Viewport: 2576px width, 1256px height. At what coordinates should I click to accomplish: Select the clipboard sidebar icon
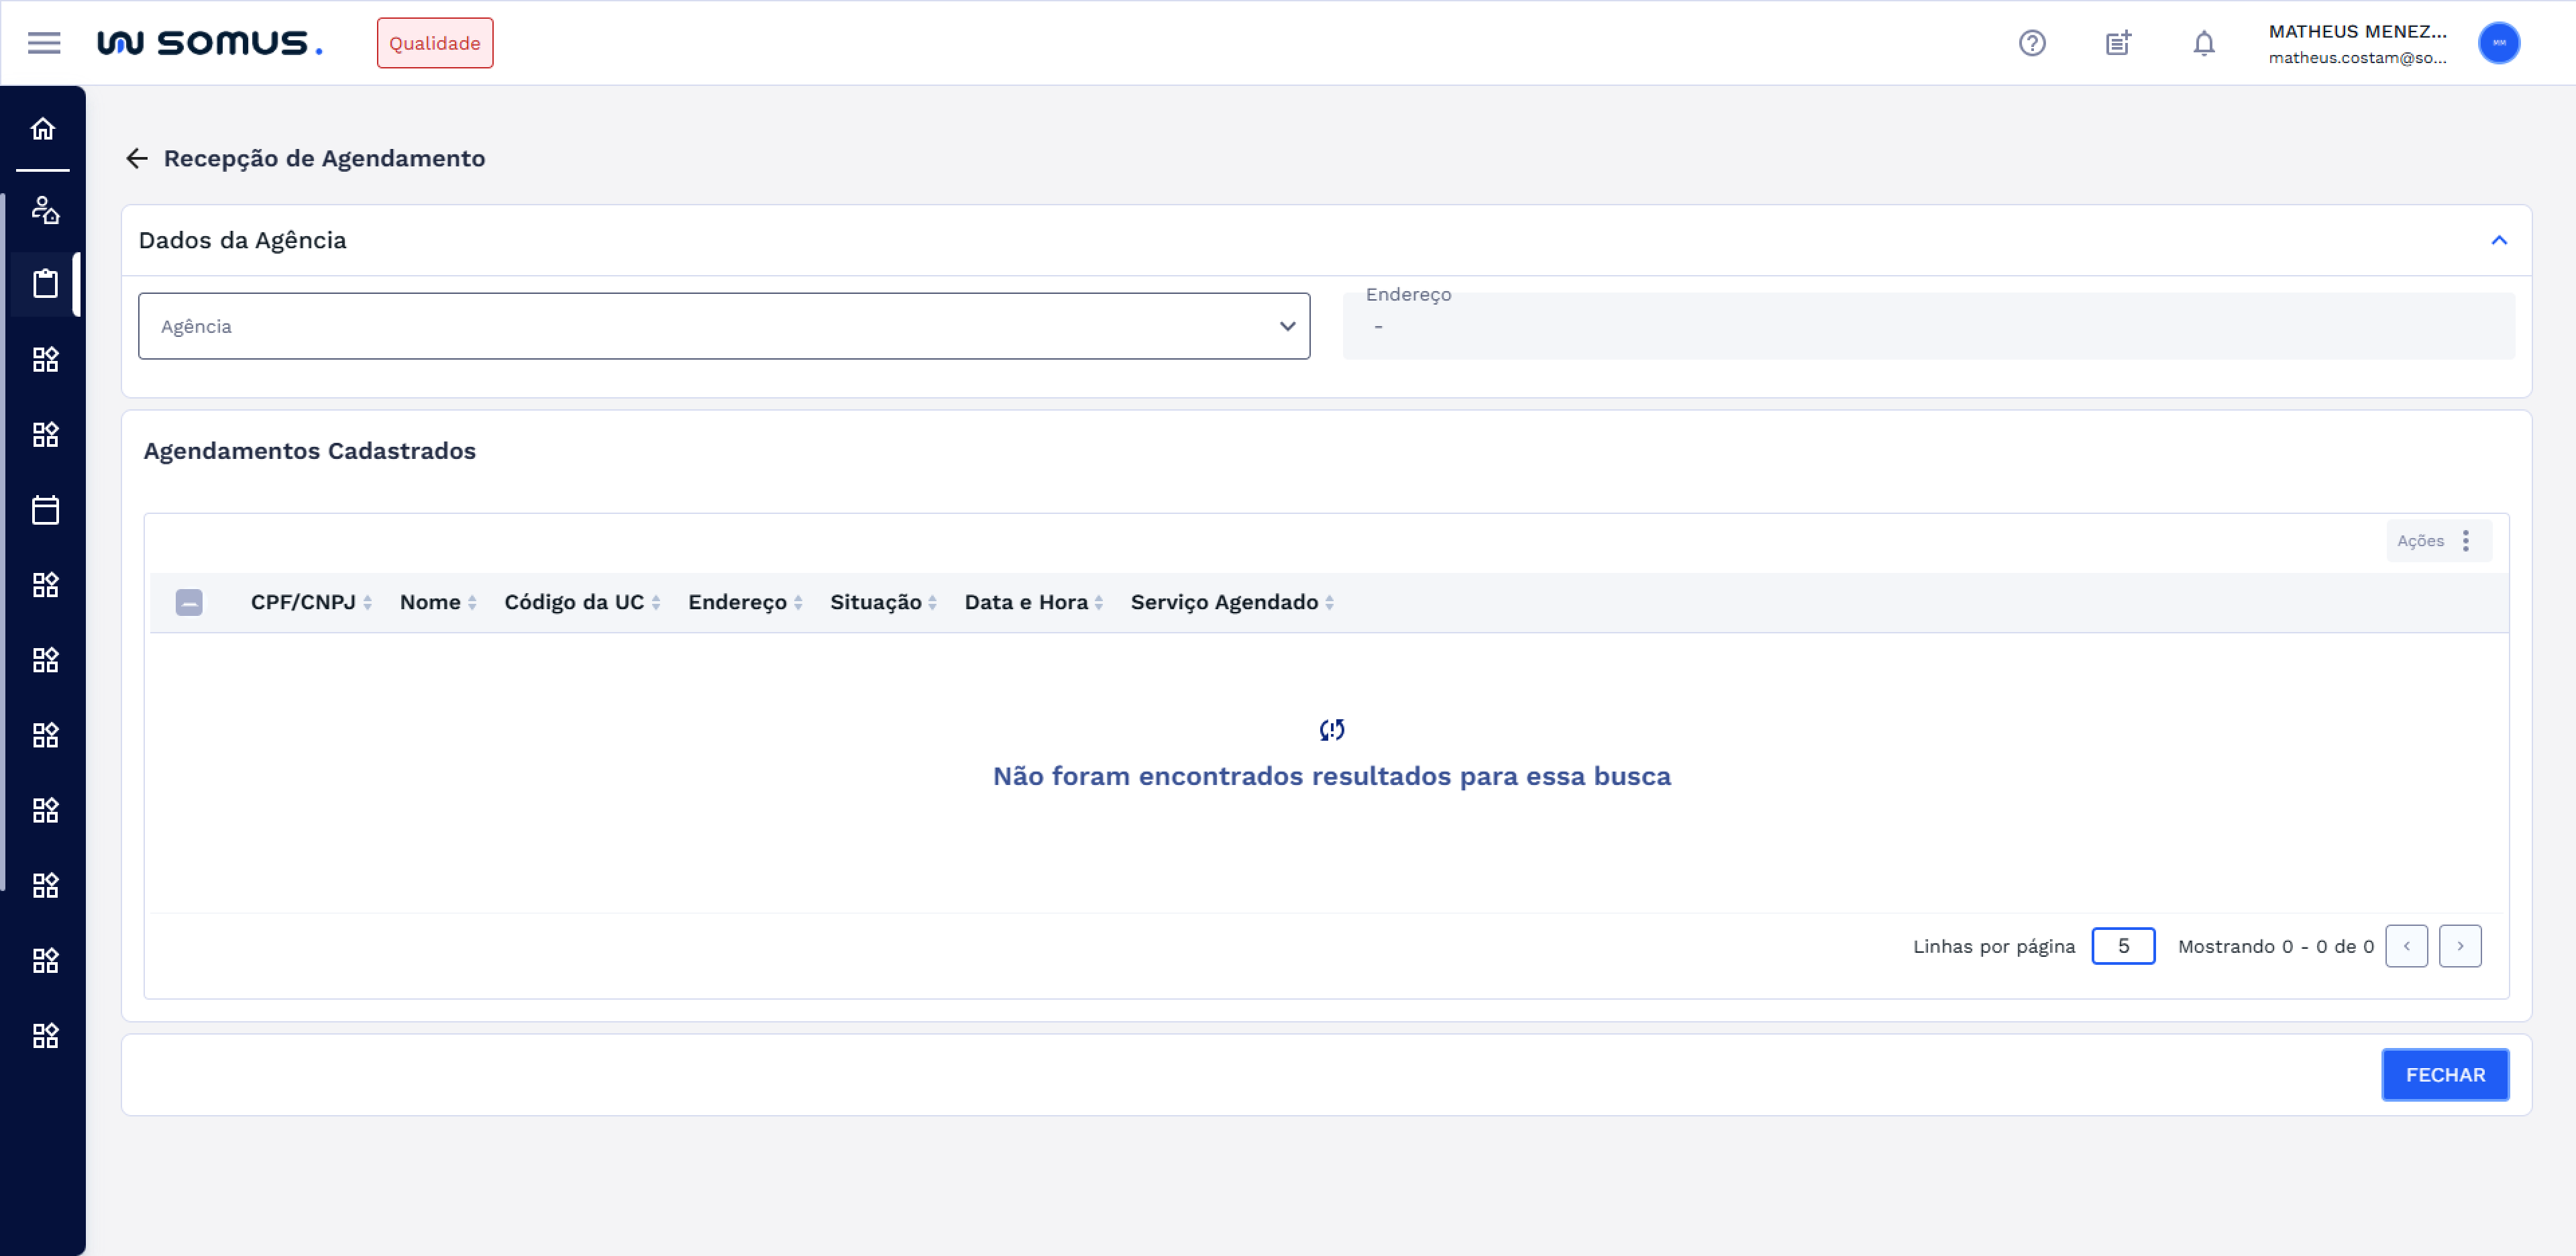coord(45,284)
